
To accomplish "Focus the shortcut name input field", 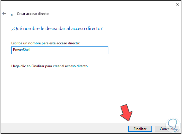I will point(59,50).
